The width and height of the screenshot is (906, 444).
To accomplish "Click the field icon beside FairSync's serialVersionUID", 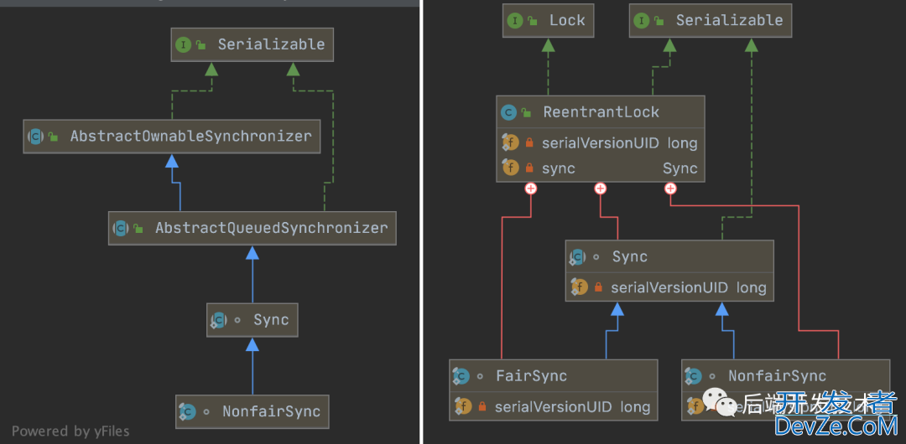I will (x=463, y=407).
